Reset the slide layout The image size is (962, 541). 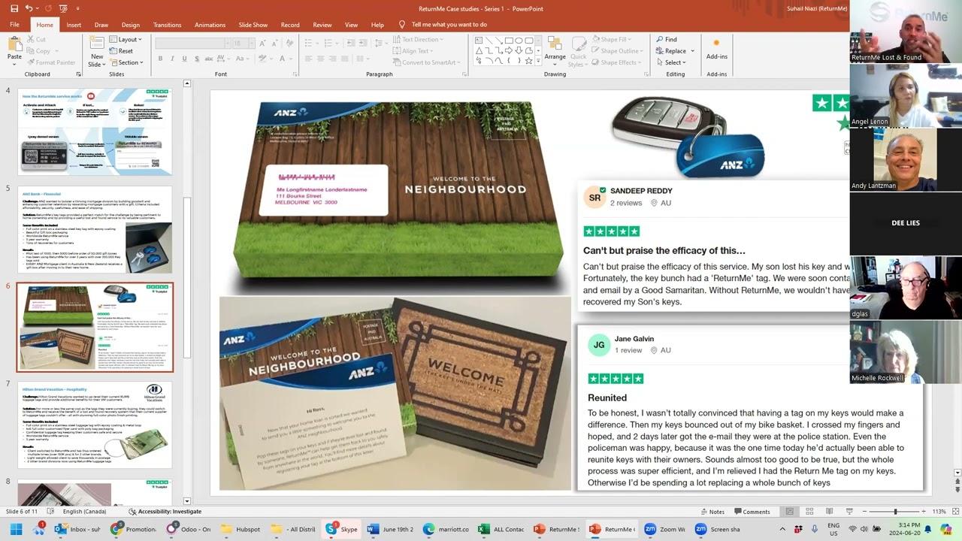coord(120,51)
